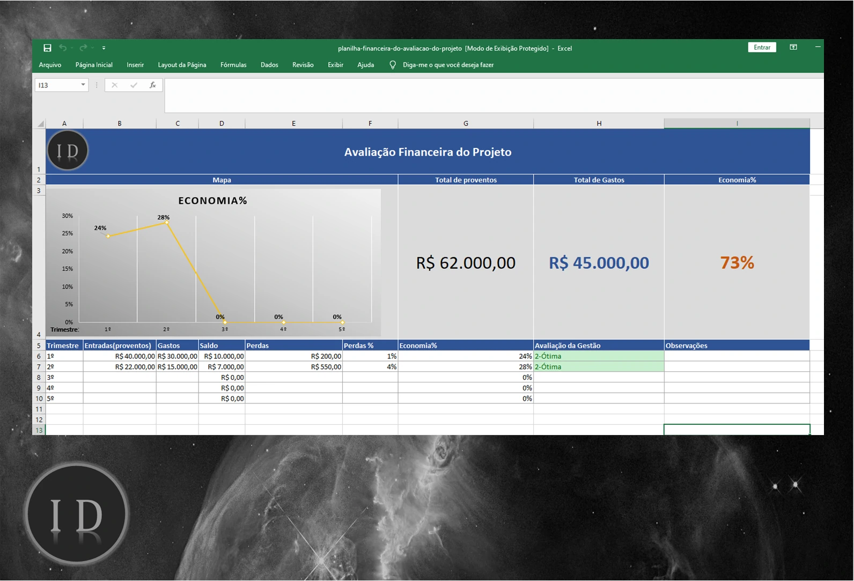Undo the last action with the undo arrow
Screen dimensions: 854x581
click(63, 48)
